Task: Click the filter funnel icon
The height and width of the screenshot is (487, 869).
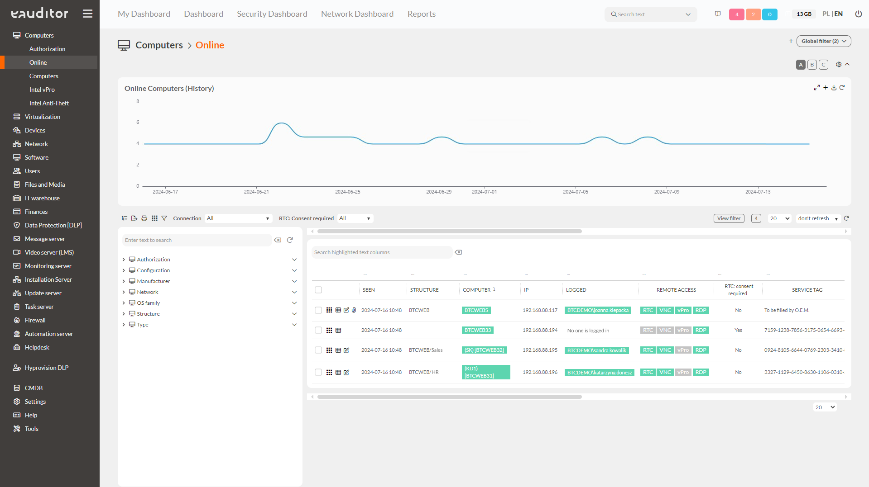Action: (x=164, y=218)
